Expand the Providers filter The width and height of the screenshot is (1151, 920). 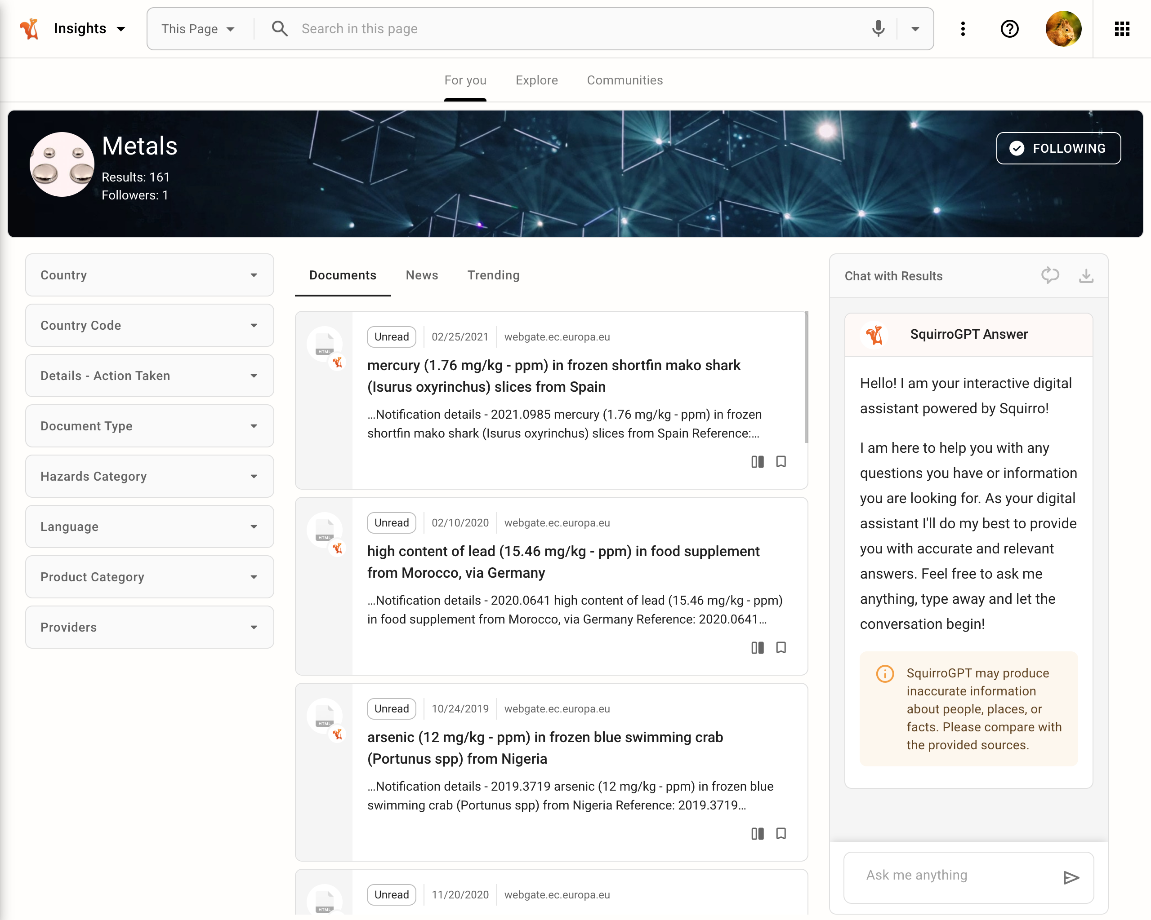pyautogui.click(x=149, y=627)
